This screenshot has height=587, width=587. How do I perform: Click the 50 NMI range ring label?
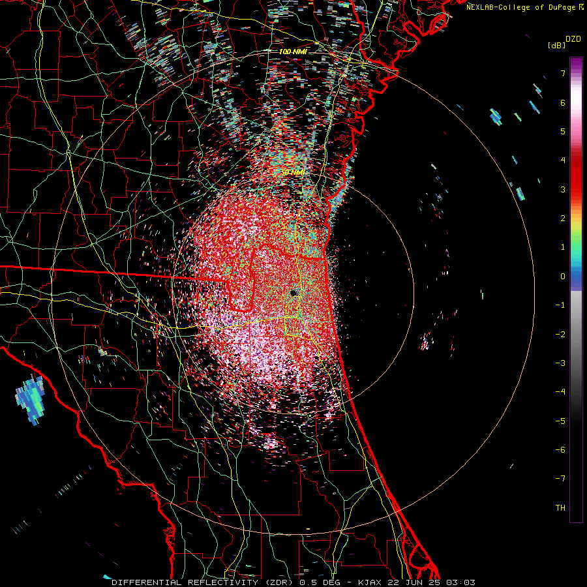click(293, 173)
